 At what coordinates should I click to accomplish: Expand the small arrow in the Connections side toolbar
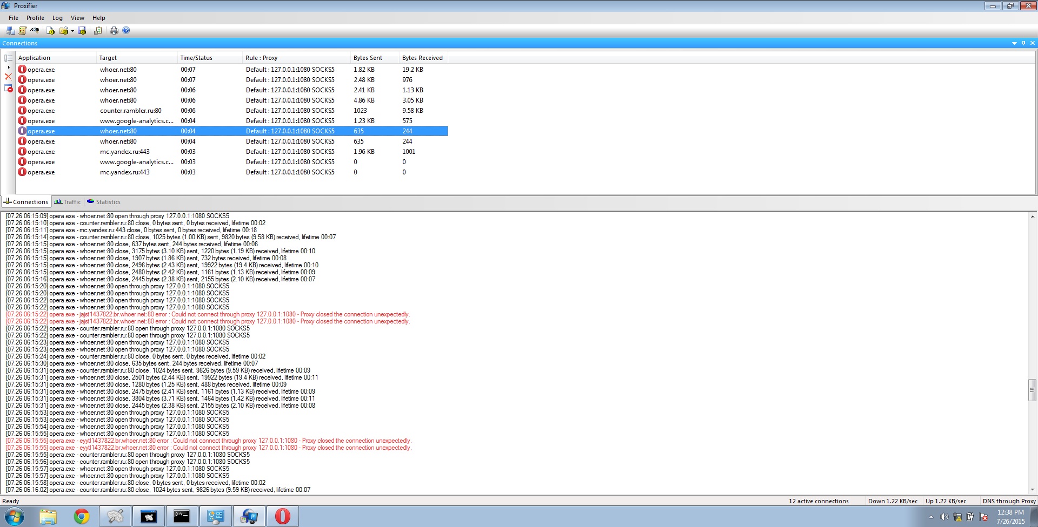(9, 67)
